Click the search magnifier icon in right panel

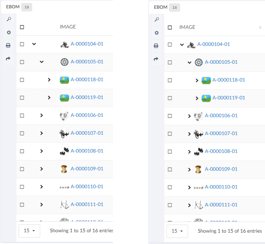coord(156,19)
